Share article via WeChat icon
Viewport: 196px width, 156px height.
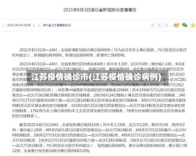click(185, 25)
